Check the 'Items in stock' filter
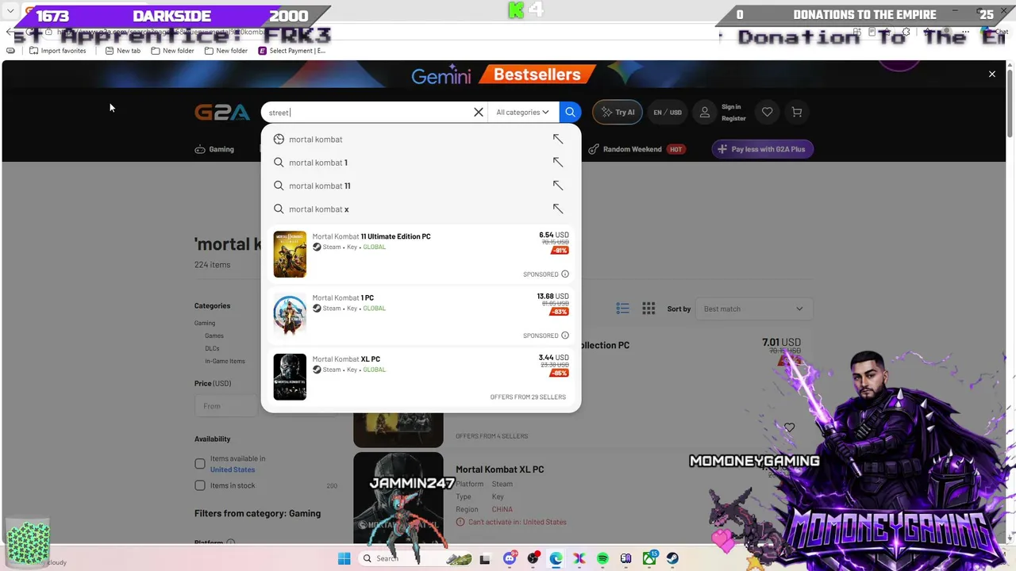Screen dimensions: 1016x571 click(x=200, y=485)
